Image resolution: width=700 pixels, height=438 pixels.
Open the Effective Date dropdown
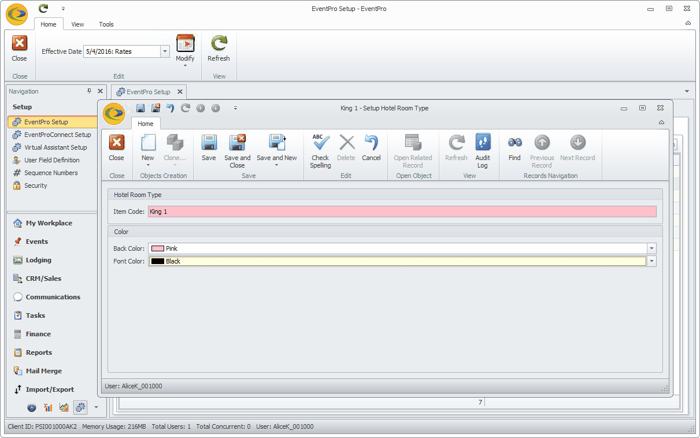point(165,51)
